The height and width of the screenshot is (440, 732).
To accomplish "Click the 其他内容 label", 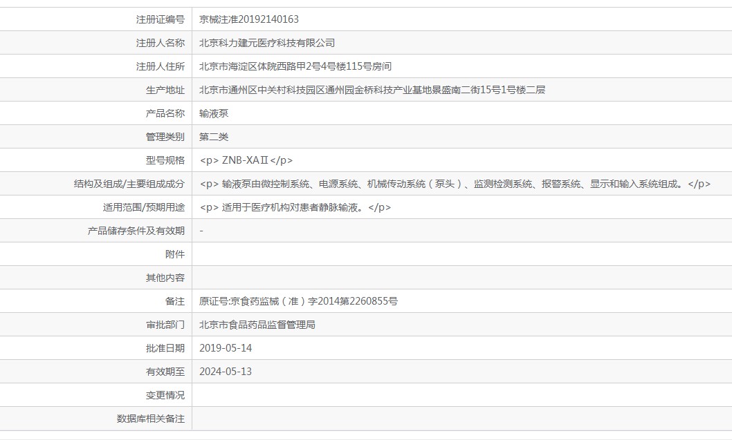I will tap(165, 278).
